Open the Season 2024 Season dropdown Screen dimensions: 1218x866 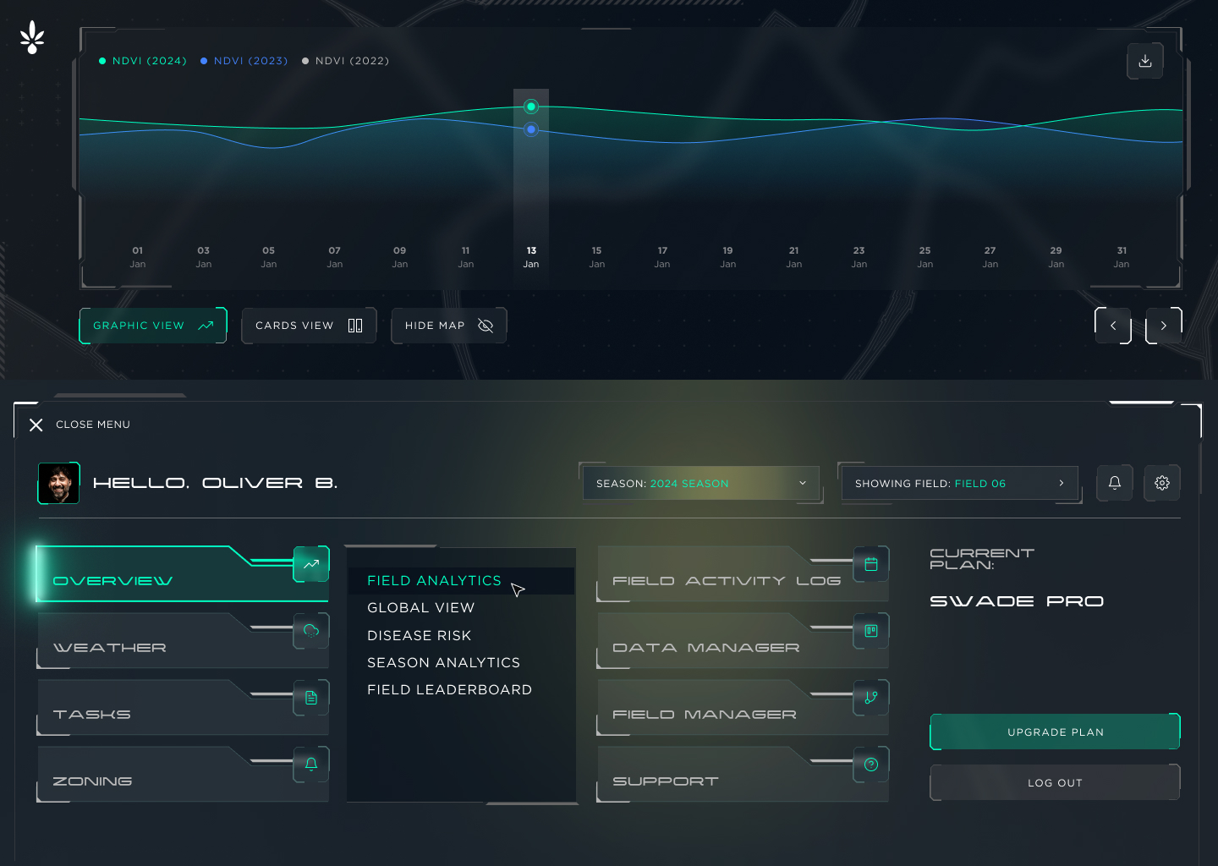point(701,483)
